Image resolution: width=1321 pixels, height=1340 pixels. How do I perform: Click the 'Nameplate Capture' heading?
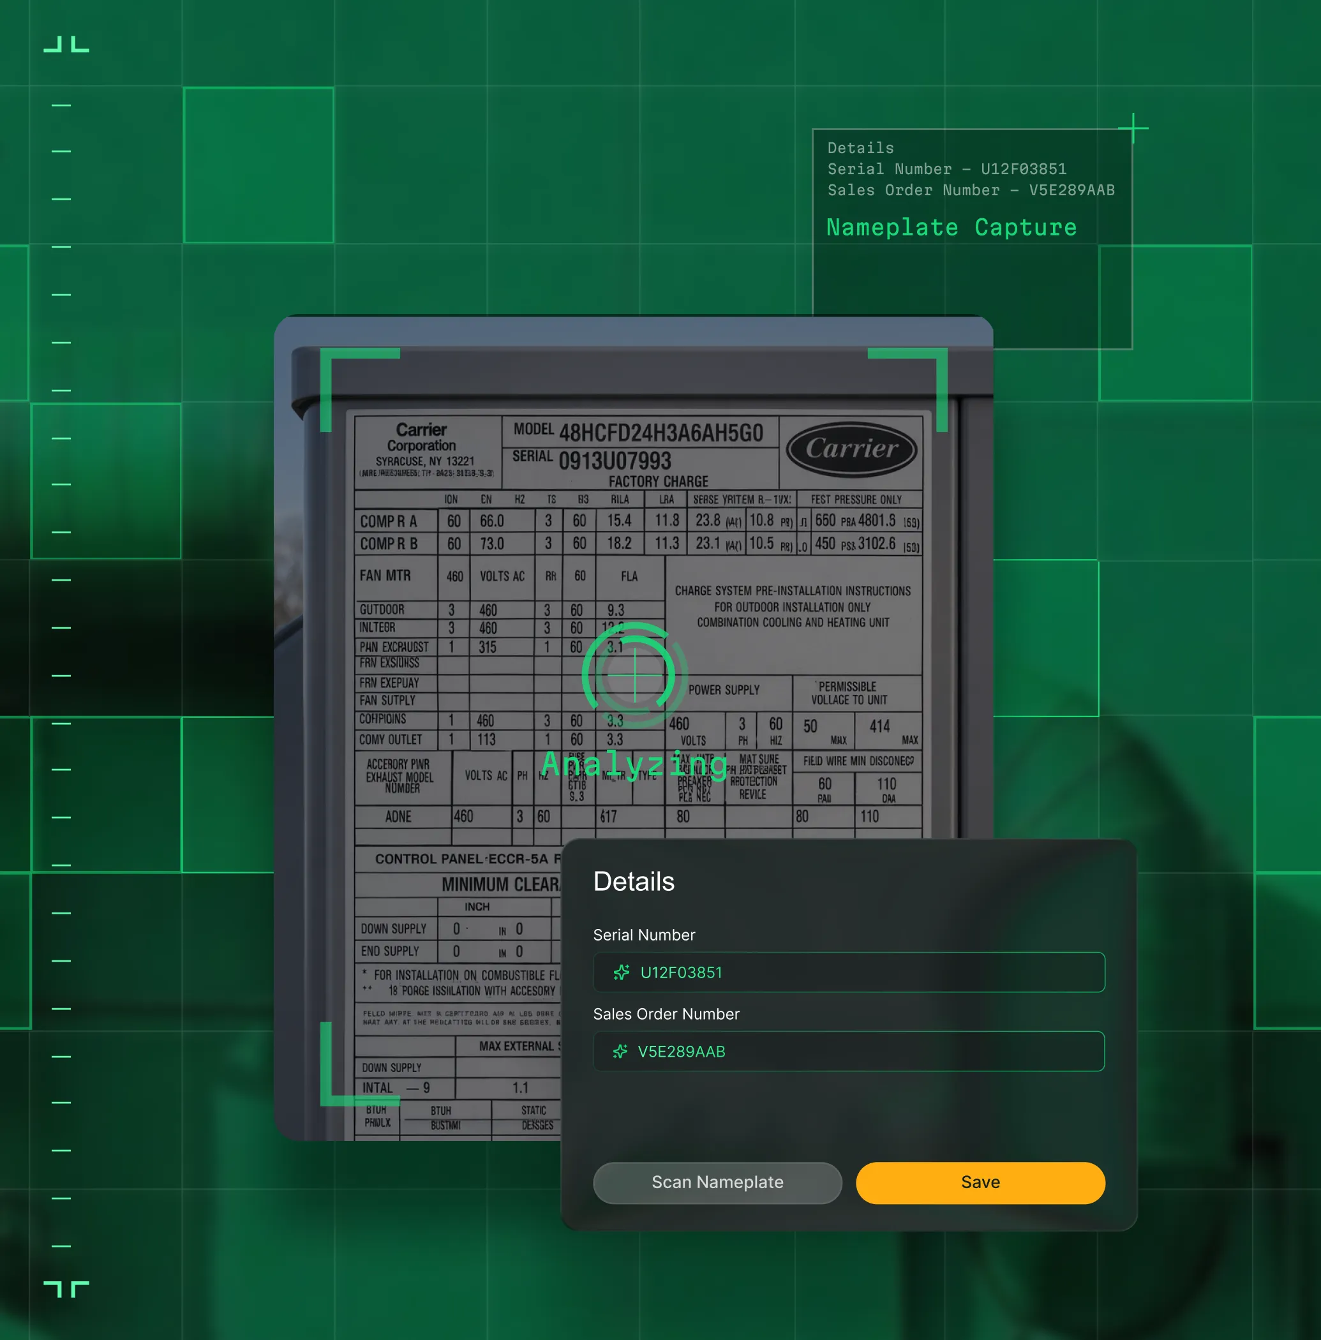coord(952,228)
